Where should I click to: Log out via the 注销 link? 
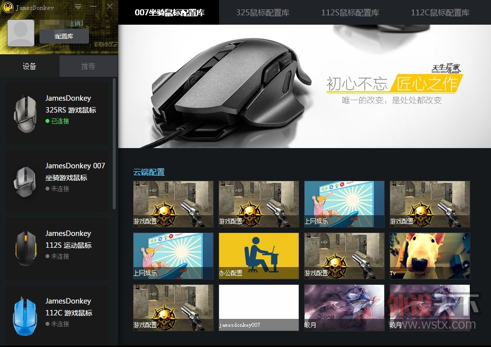point(75,24)
